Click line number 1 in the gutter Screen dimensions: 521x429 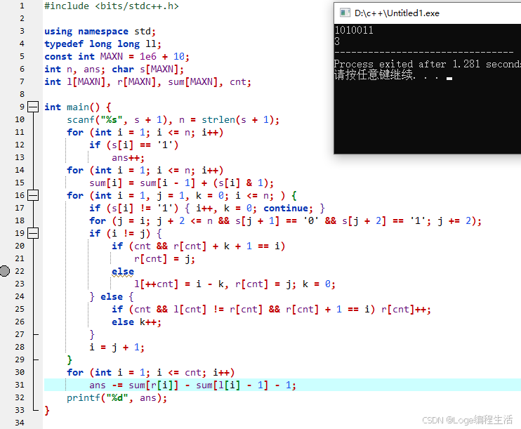click(x=22, y=6)
